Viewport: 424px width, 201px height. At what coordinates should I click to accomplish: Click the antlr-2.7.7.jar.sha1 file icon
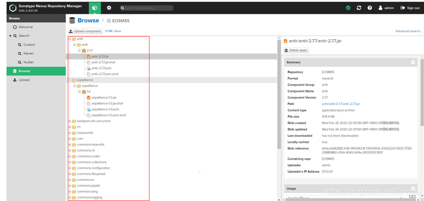pos(89,62)
